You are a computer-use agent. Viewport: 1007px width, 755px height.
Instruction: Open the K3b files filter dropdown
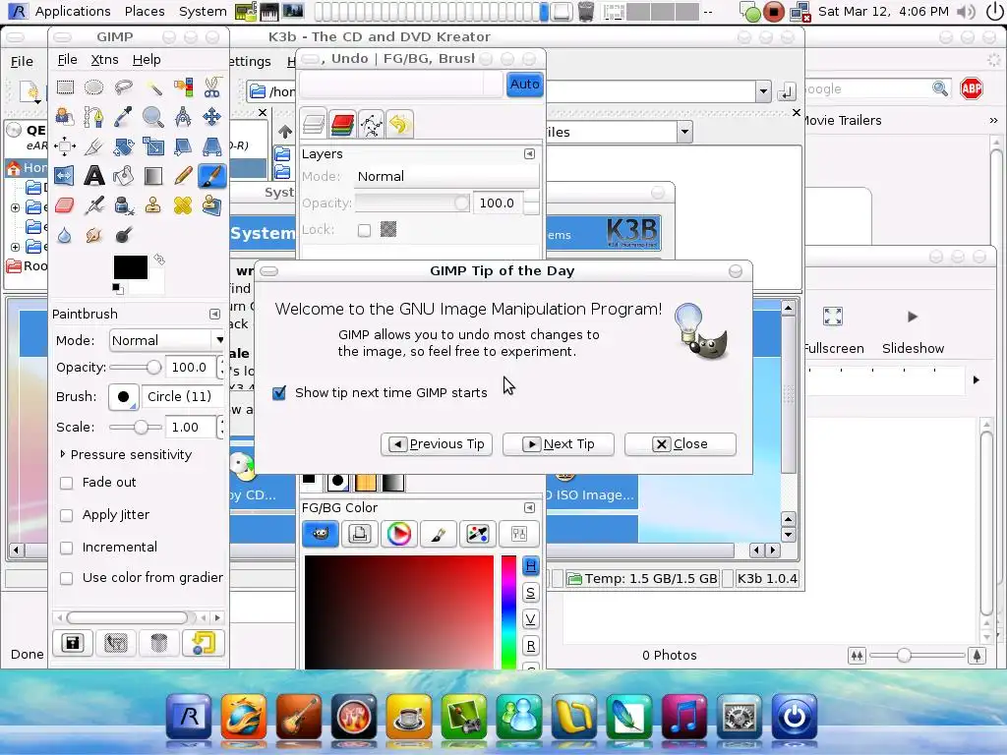coord(684,133)
